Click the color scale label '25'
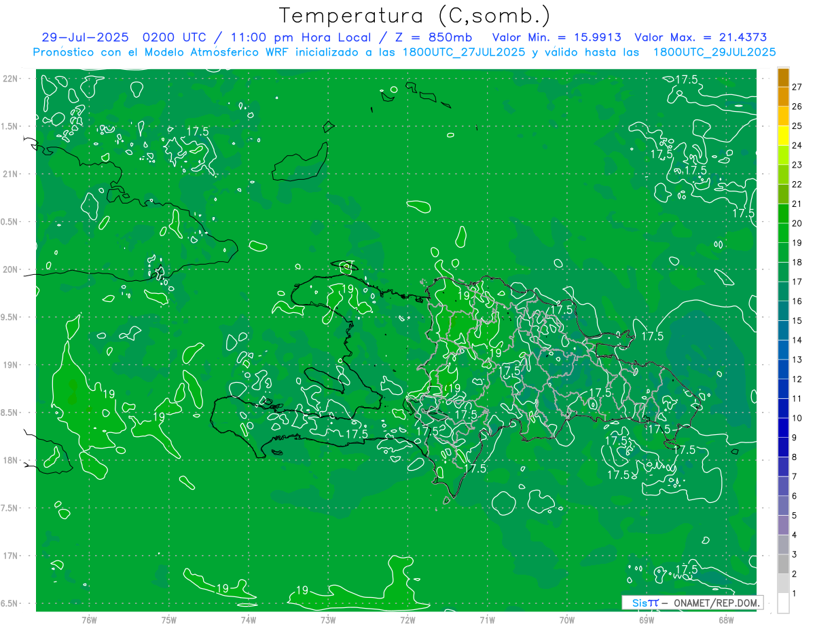Viewport: 815px width, 629px height. click(797, 126)
